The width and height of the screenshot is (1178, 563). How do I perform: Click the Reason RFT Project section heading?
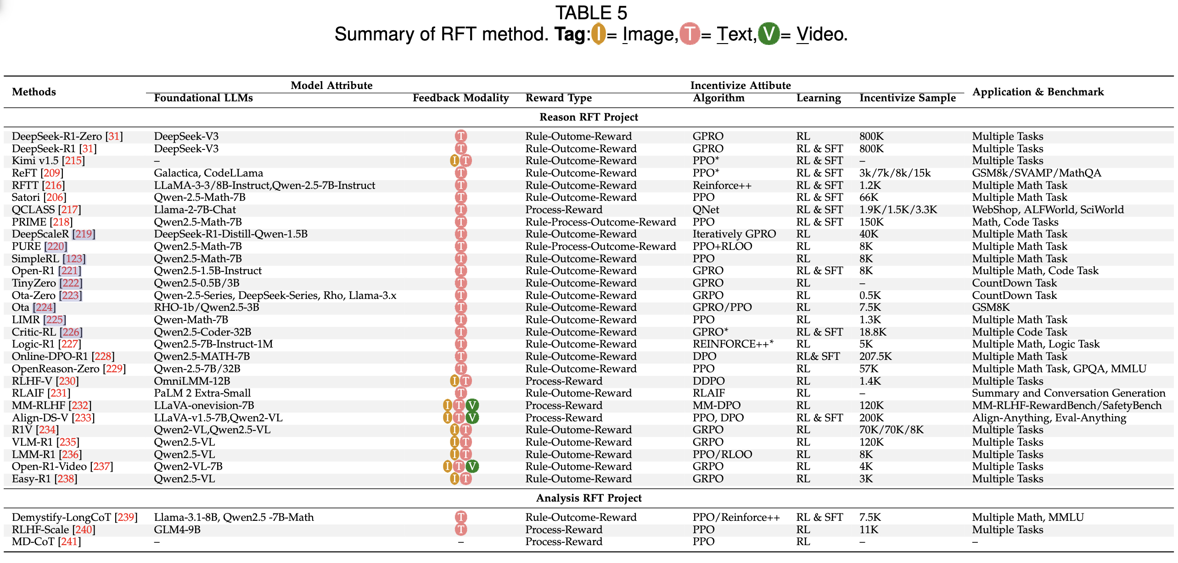point(589,117)
